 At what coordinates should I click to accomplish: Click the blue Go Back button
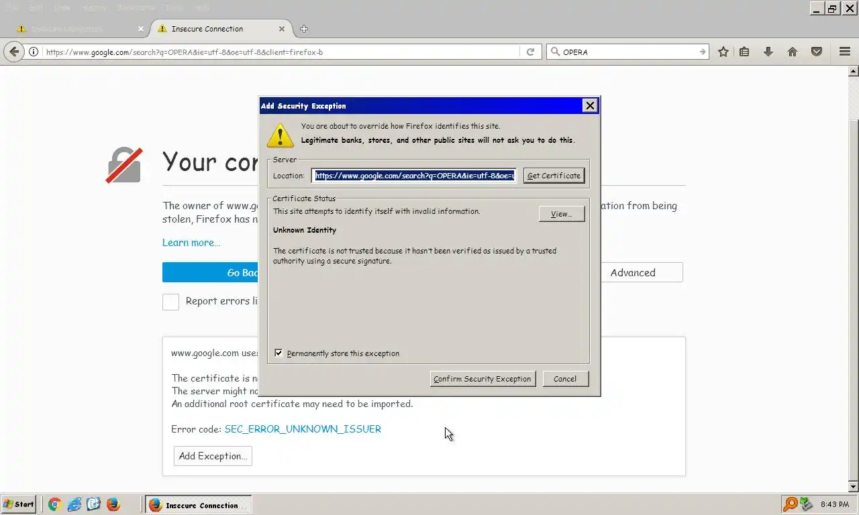tap(211, 272)
